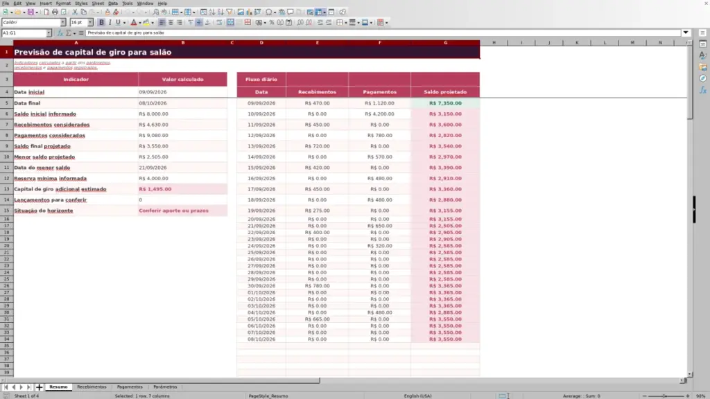Image resolution: width=710 pixels, height=399 pixels.
Task: Click the zoom in plus button
Action: click(x=687, y=396)
